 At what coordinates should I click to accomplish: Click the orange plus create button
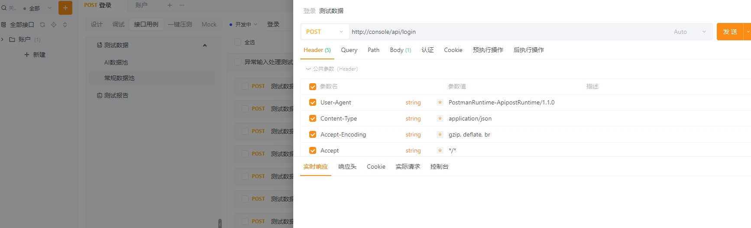(x=65, y=8)
